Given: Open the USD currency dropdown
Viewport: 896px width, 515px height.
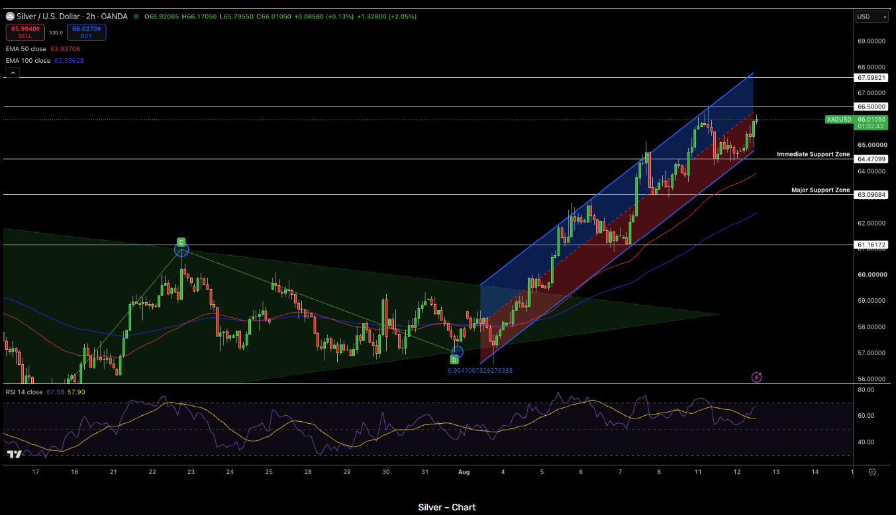Looking at the screenshot, I should [x=871, y=17].
